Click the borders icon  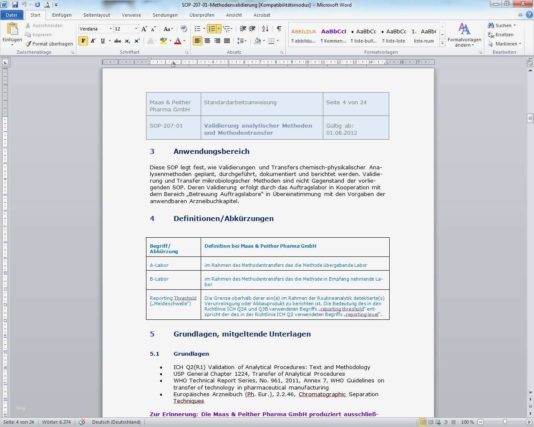[272, 41]
